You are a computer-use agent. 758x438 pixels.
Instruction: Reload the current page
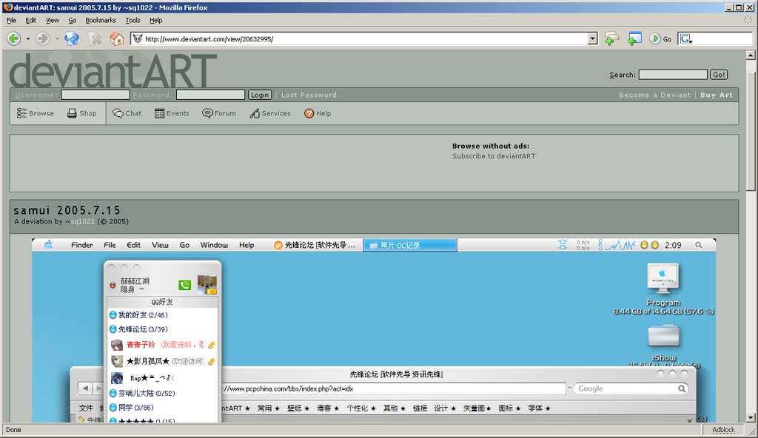72,38
